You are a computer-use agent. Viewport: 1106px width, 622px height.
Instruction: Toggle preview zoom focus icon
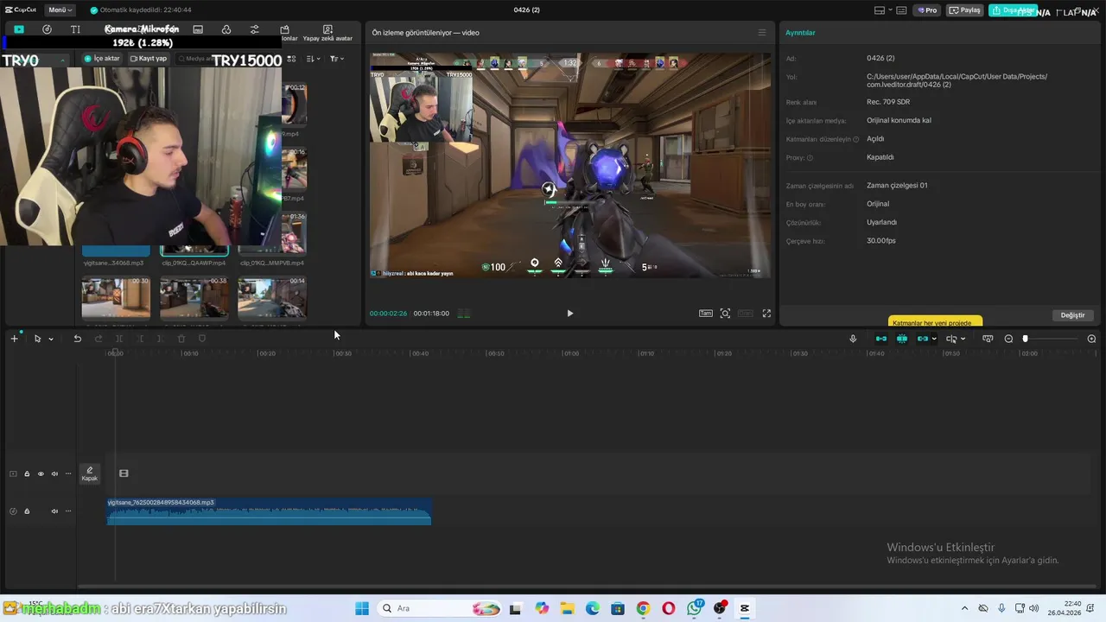(725, 314)
